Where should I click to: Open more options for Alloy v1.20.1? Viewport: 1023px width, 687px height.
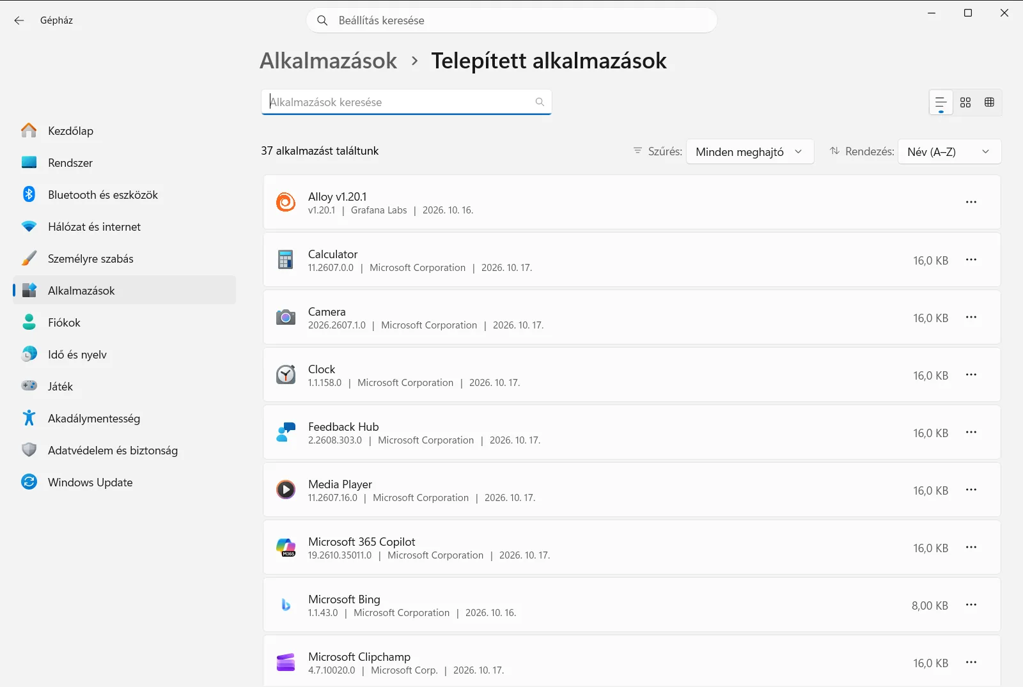click(971, 202)
